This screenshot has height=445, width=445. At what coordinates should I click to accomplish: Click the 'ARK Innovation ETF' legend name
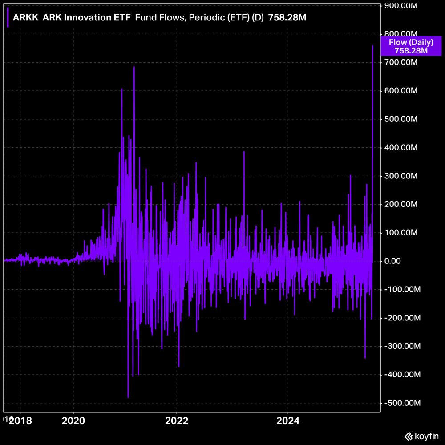click(x=87, y=18)
